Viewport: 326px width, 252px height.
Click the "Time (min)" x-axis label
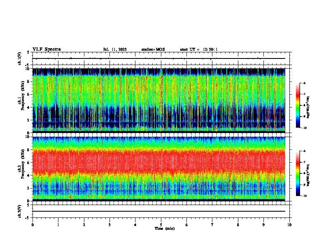(x=165, y=229)
